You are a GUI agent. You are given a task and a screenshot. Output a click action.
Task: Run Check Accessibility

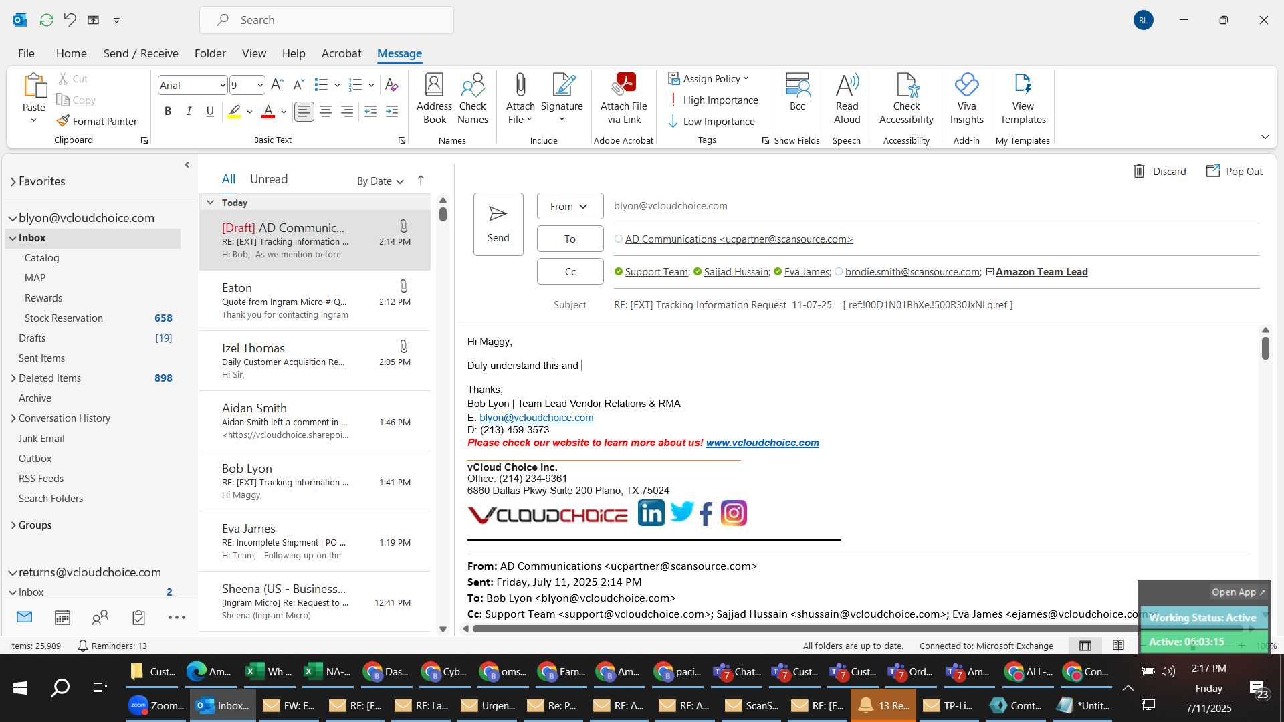point(906,98)
